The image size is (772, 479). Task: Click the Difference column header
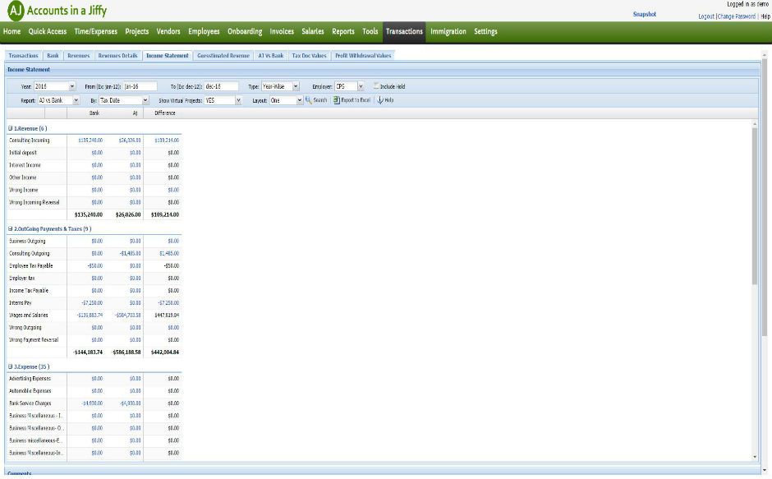point(164,113)
